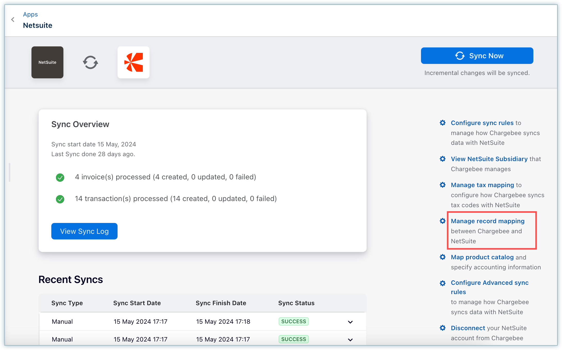Click the back arrow beside Apps

tap(13, 20)
